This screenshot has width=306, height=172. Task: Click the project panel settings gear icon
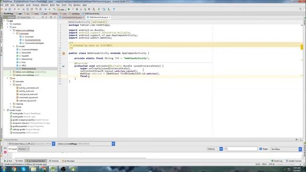pyautogui.click(x=51, y=17)
